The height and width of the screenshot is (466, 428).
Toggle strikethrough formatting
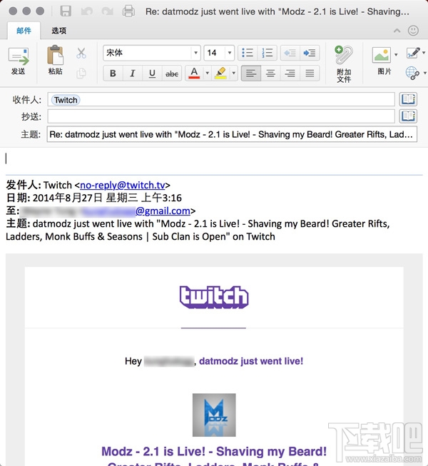pos(172,73)
